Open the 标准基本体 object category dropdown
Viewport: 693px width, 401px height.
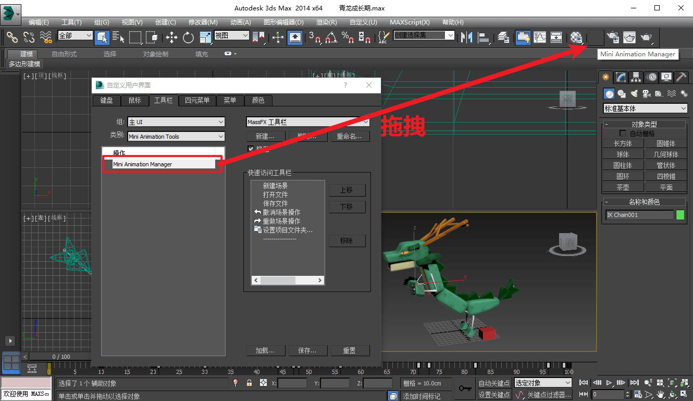pyautogui.click(x=646, y=108)
